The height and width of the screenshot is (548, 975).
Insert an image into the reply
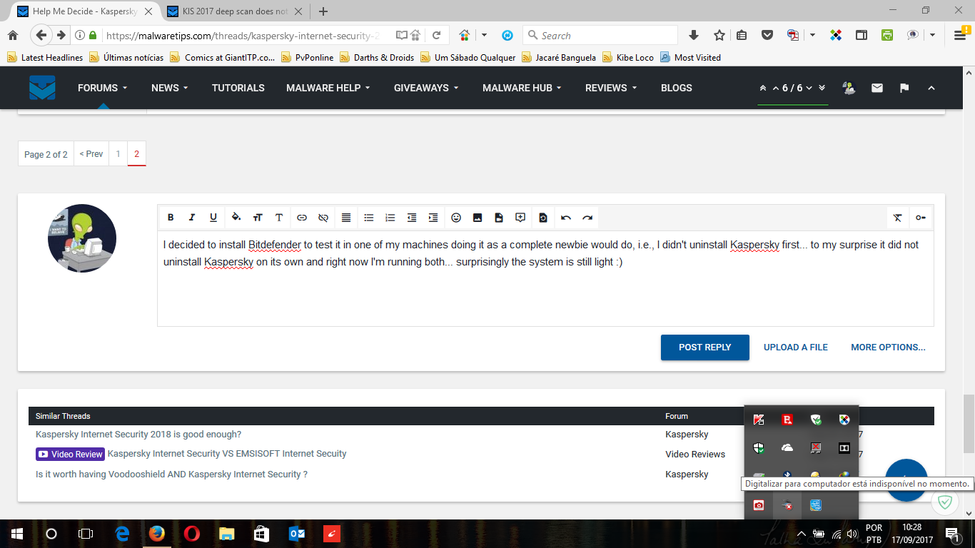(x=478, y=218)
